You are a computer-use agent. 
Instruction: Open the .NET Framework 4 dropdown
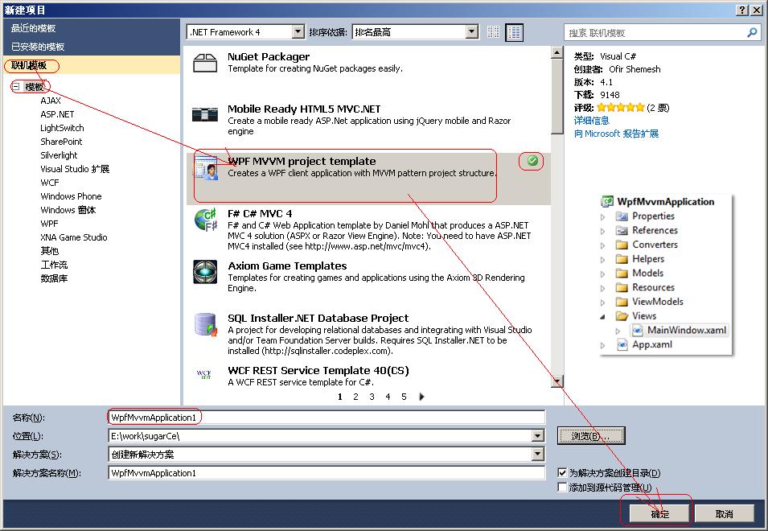(x=298, y=32)
